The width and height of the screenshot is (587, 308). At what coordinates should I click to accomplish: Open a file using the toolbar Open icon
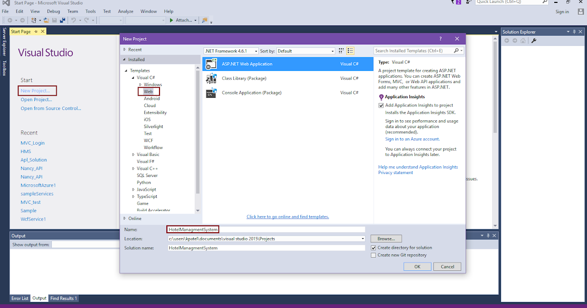click(x=45, y=20)
